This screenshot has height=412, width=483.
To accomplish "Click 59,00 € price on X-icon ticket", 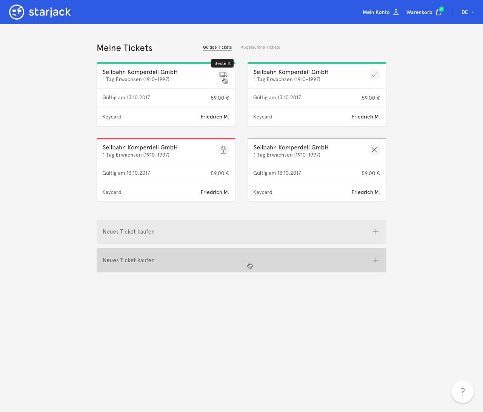I will [x=371, y=173].
